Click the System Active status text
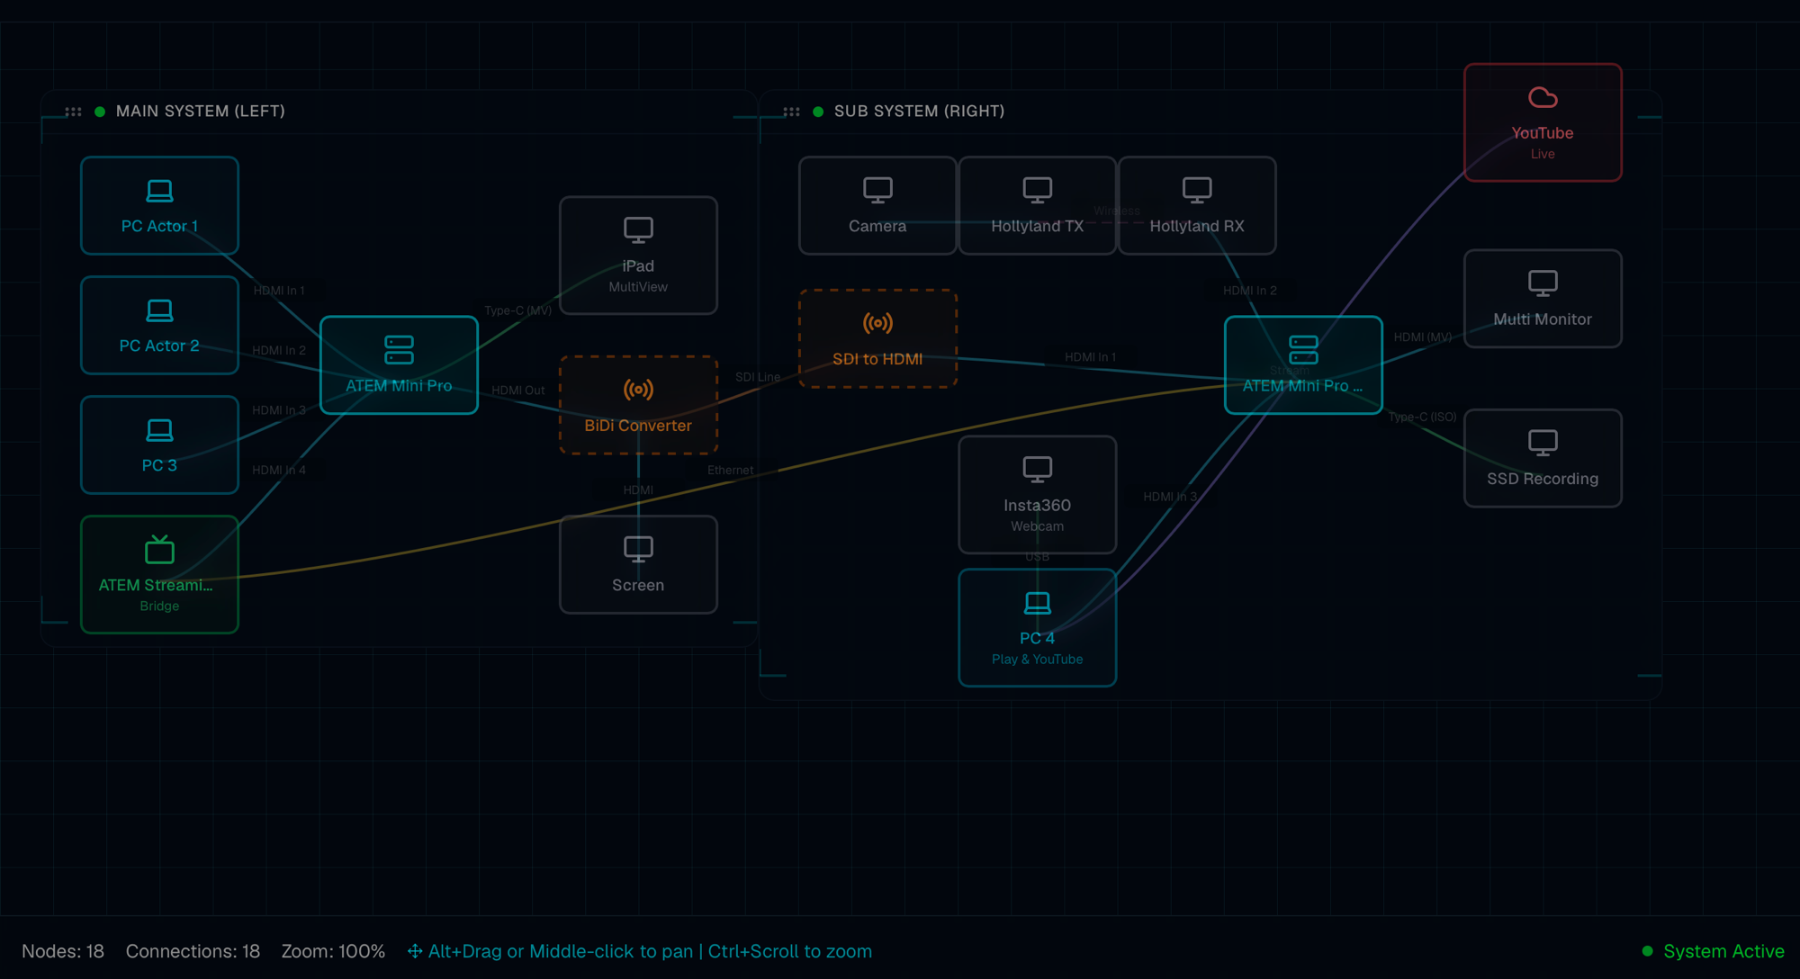The image size is (1800, 979). 1723,951
